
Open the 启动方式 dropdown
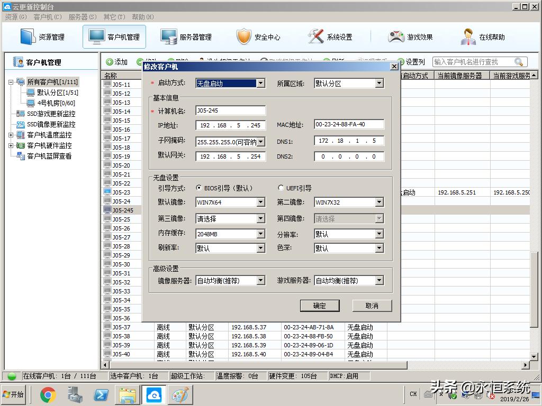coord(260,84)
